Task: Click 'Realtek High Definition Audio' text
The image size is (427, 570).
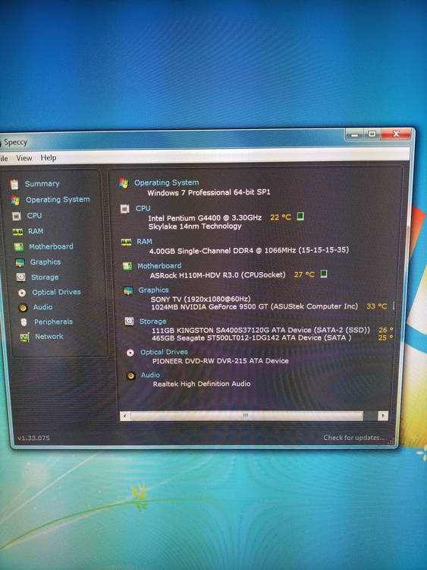Action: [x=202, y=384]
